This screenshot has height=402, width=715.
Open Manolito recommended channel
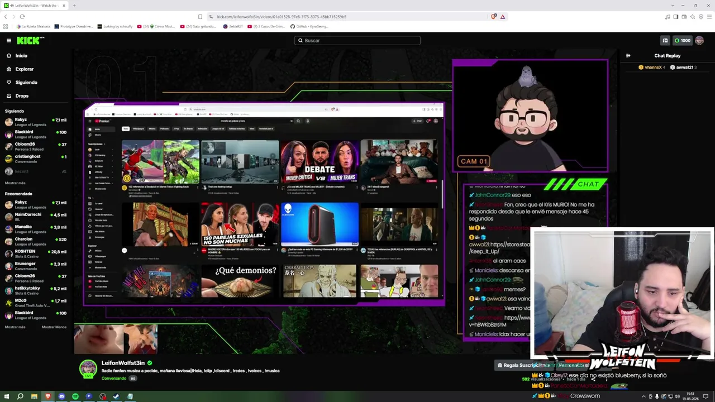coord(36,229)
